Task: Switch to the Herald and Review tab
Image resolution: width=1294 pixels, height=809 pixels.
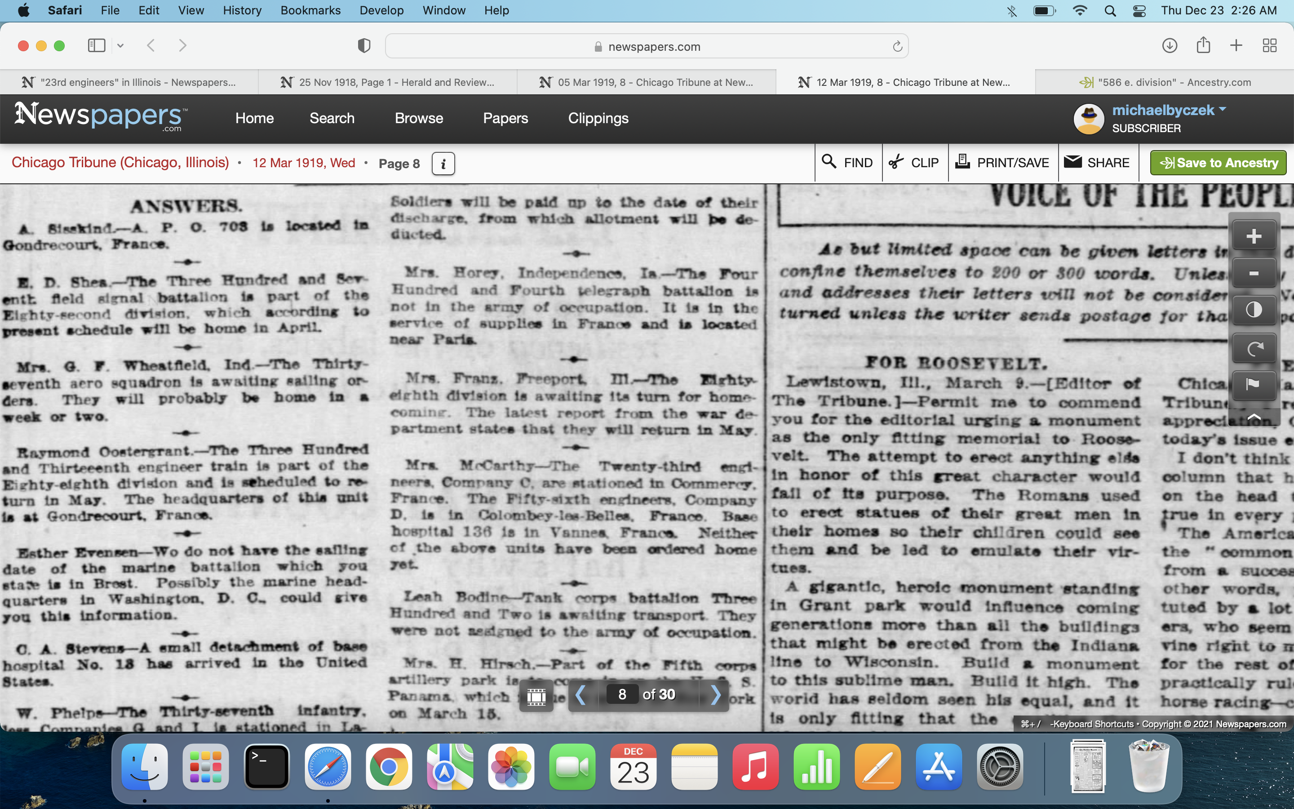Action: click(388, 82)
